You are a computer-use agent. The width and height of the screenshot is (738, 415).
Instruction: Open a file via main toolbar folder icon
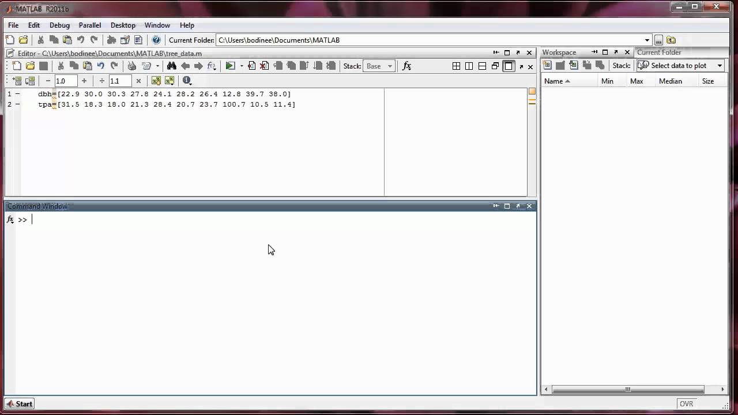[23, 40]
